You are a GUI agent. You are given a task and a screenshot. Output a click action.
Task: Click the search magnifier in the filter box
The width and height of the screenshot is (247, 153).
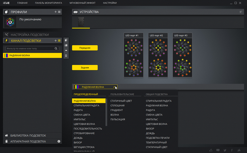tap(56, 49)
